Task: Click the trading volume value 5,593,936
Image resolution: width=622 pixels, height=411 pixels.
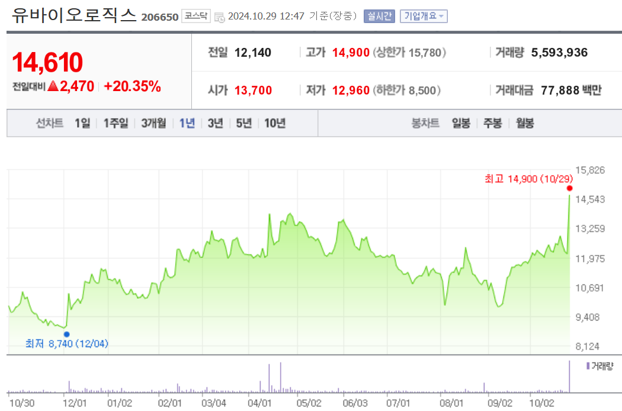Action: pyautogui.click(x=559, y=52)
